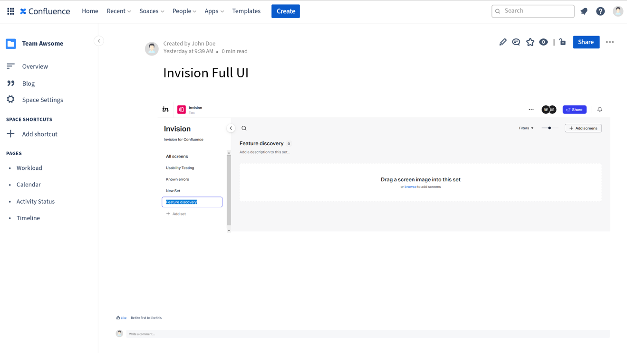This screenshot has height=353, width=627.
Task: Open the help question mark icon
Action: point(600,11)
